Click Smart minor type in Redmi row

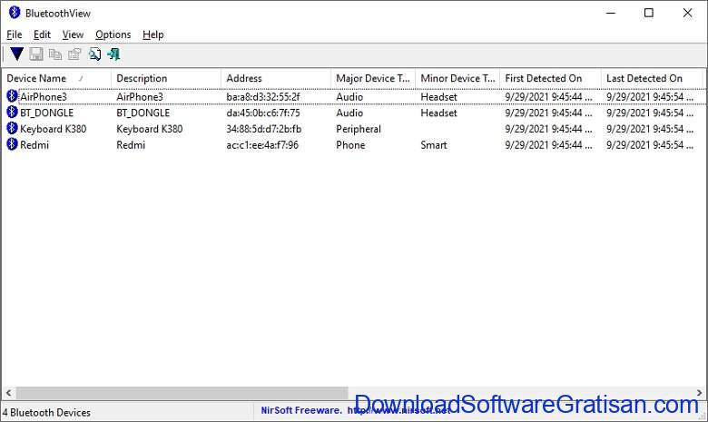coord(434,145)
